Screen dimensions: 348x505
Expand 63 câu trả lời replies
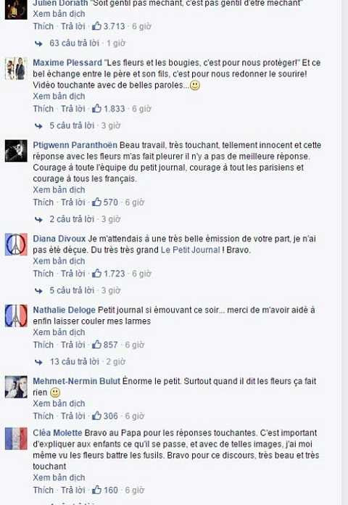click(74, 43)
